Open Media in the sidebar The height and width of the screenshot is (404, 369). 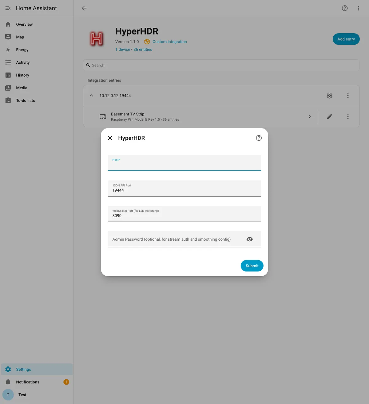(37, 88)
